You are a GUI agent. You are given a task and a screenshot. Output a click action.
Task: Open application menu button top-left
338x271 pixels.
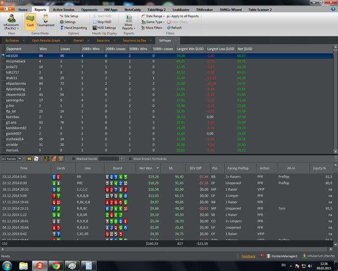tap(8, 9)
